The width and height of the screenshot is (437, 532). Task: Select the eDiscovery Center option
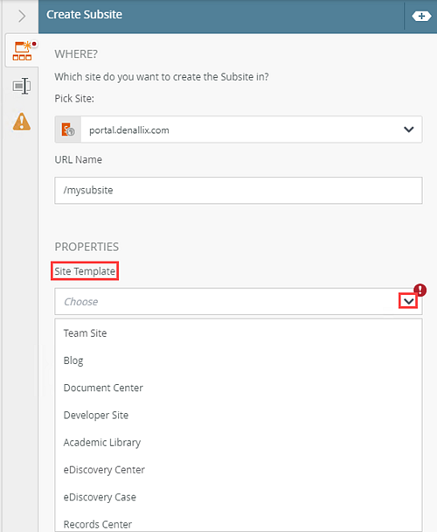pyautogui.click(x=104, y=470)
